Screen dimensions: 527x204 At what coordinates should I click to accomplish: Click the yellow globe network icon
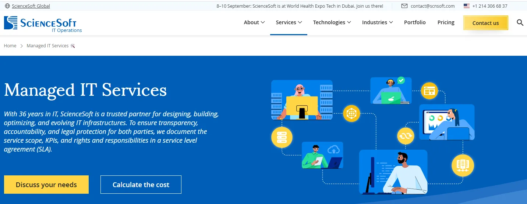click(x=351, y=113)
